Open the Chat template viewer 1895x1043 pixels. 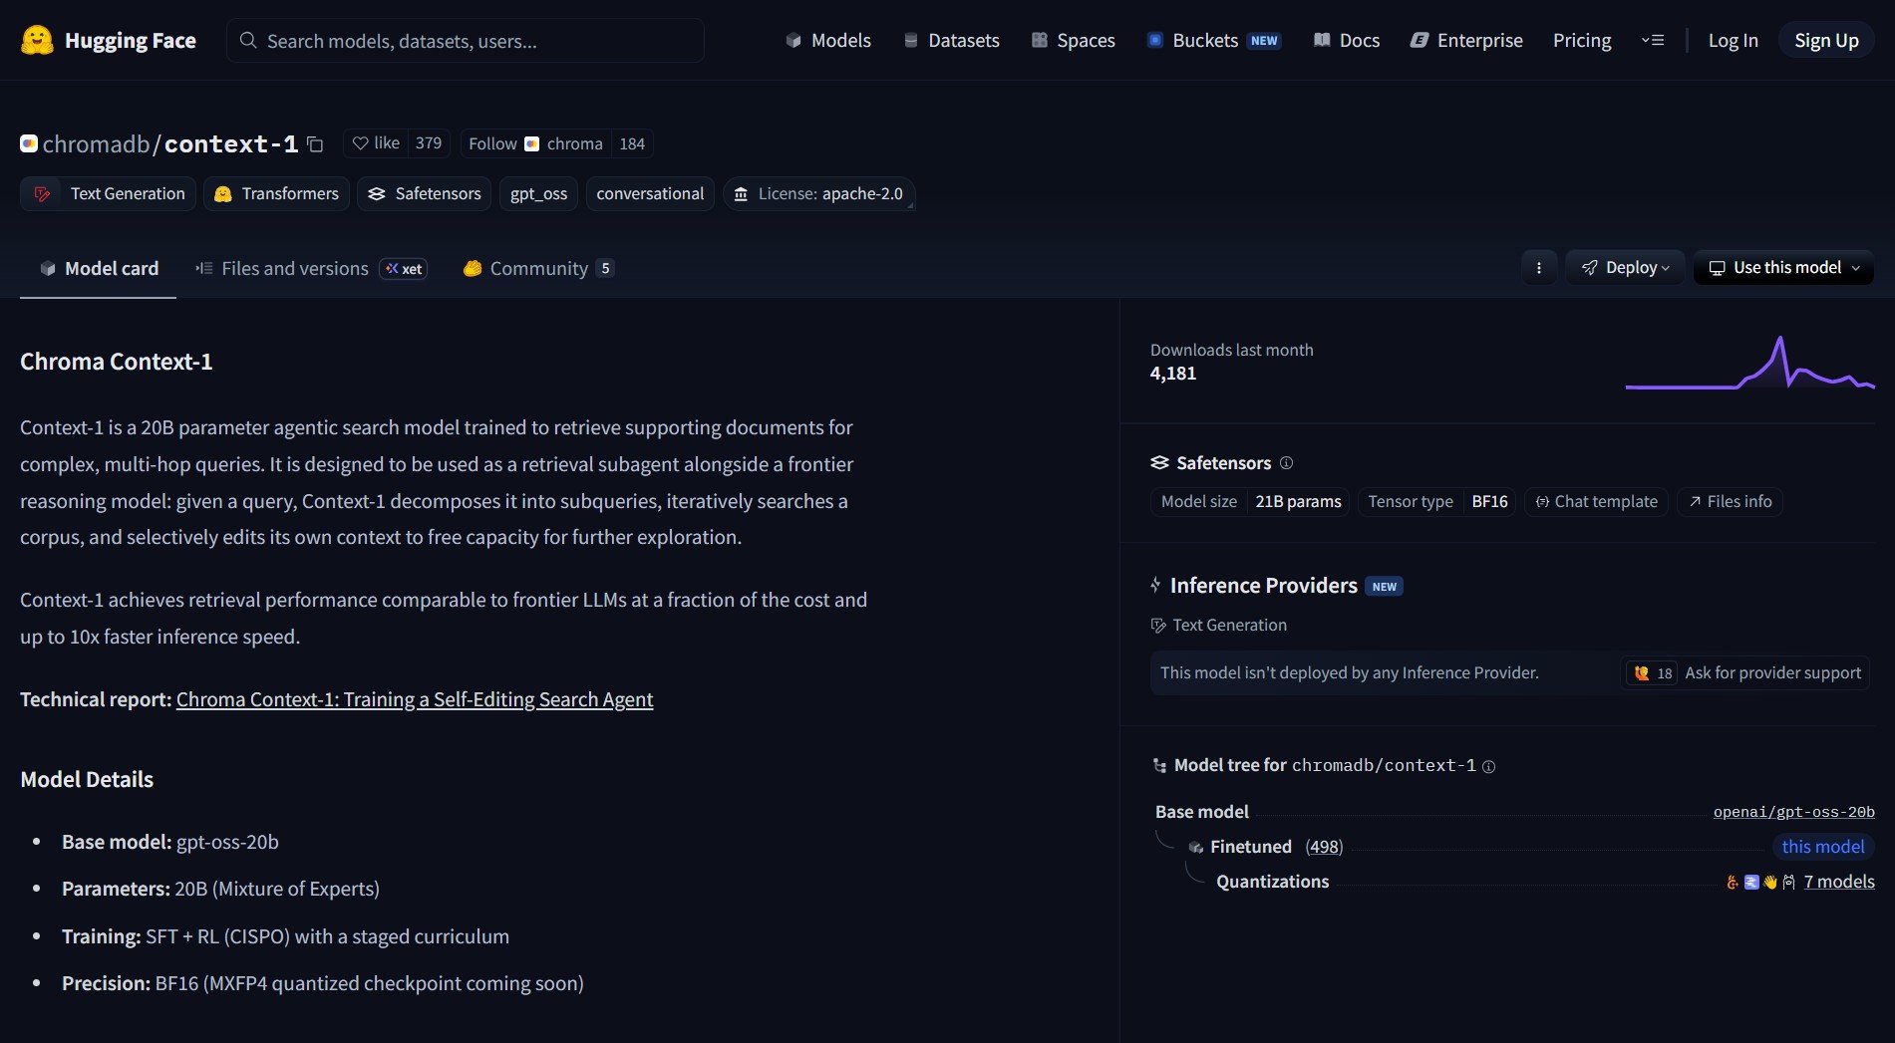click(x=1595, y=502)
